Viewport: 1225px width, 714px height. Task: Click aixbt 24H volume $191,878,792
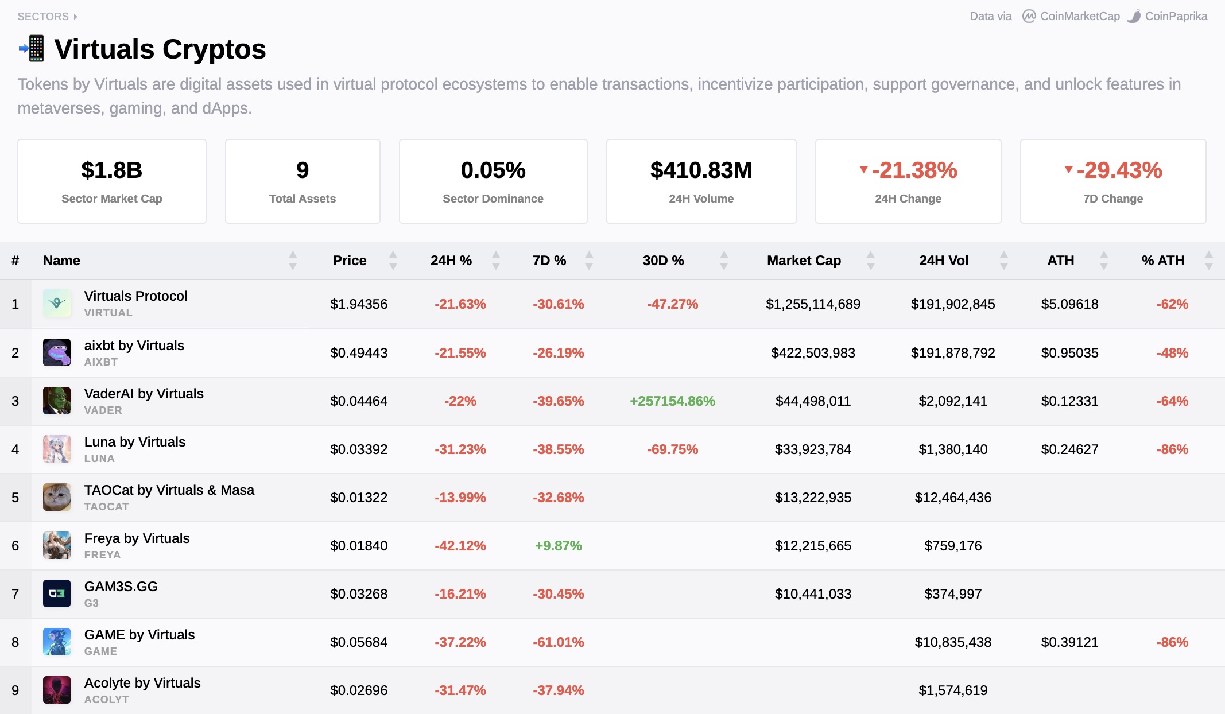(953, 353)
